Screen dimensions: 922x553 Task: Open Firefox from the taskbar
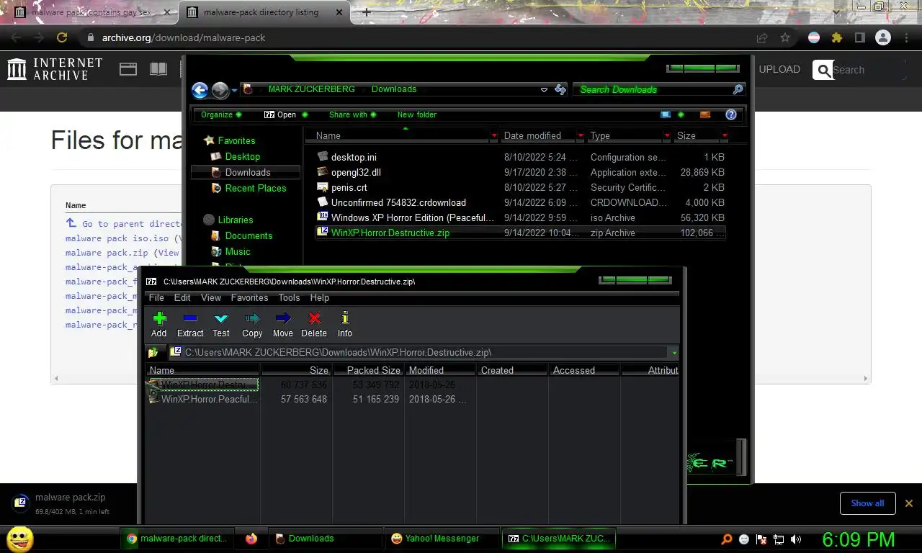[251, 539]
